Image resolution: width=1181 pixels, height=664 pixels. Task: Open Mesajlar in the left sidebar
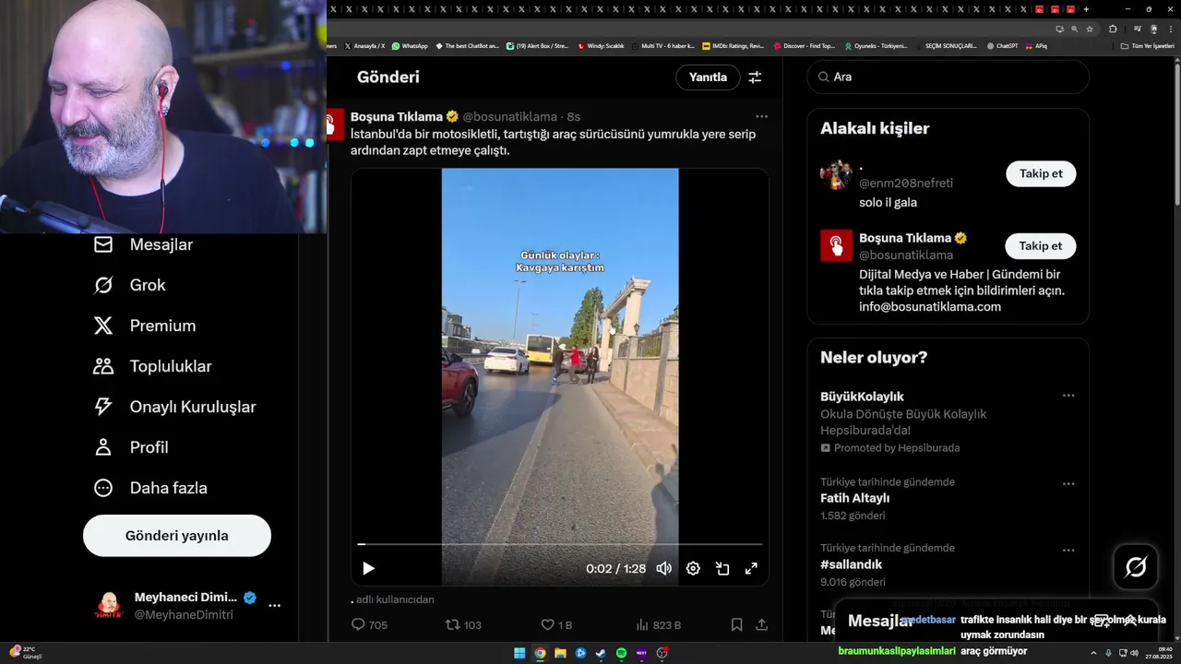(x=143, y=244)
